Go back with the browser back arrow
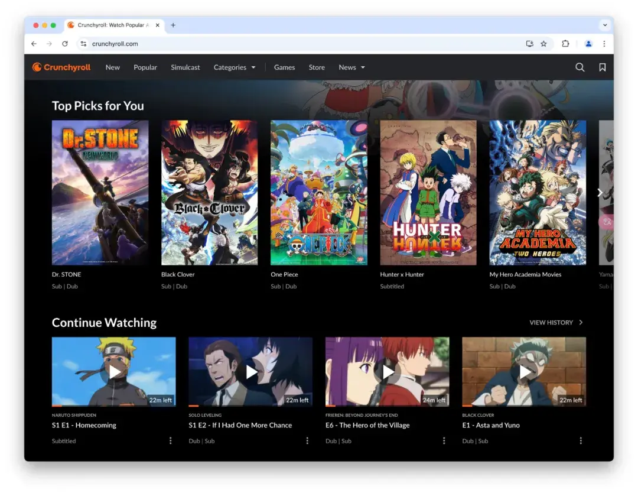 coord(34,44)
